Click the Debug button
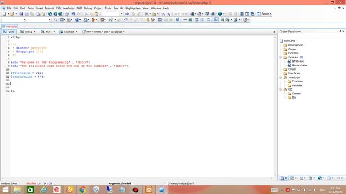The height and width of the screenshot is (194, 346). click(26, 32)
